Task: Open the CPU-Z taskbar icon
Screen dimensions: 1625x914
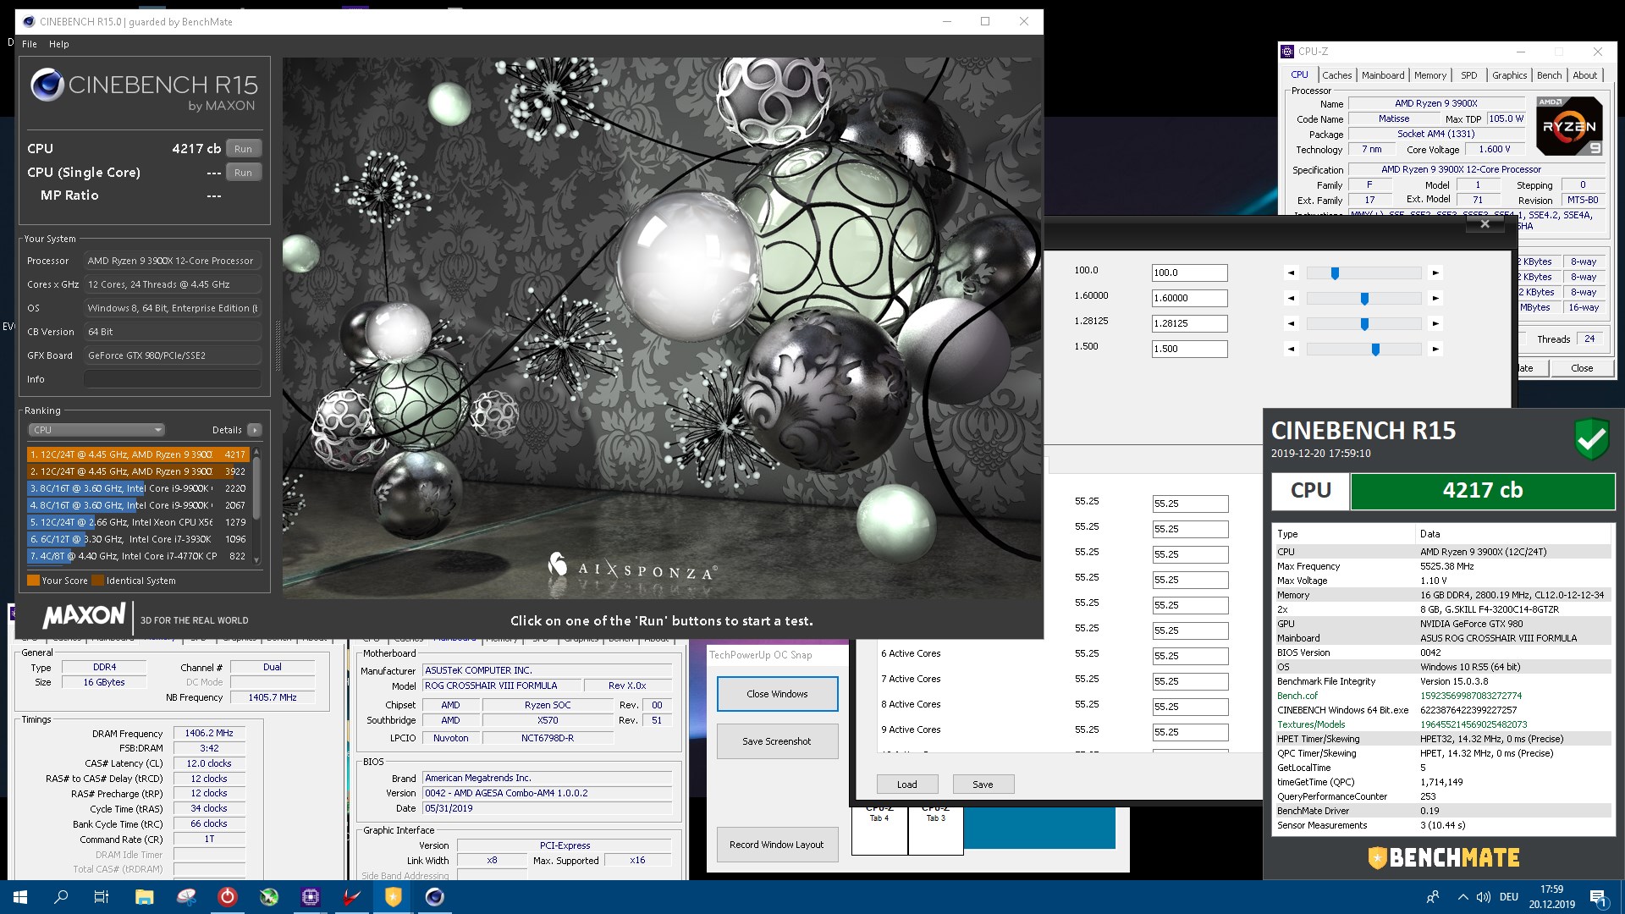Action: pyautogui.click(x=311, y=897)
